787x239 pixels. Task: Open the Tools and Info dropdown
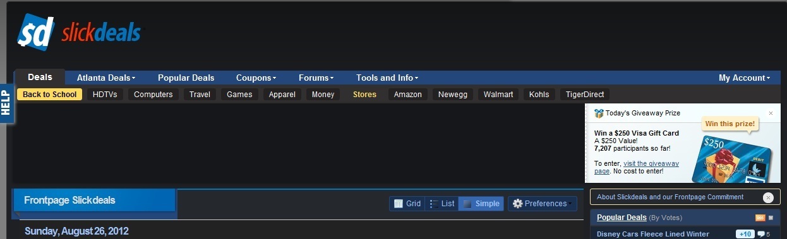(387, 78)
